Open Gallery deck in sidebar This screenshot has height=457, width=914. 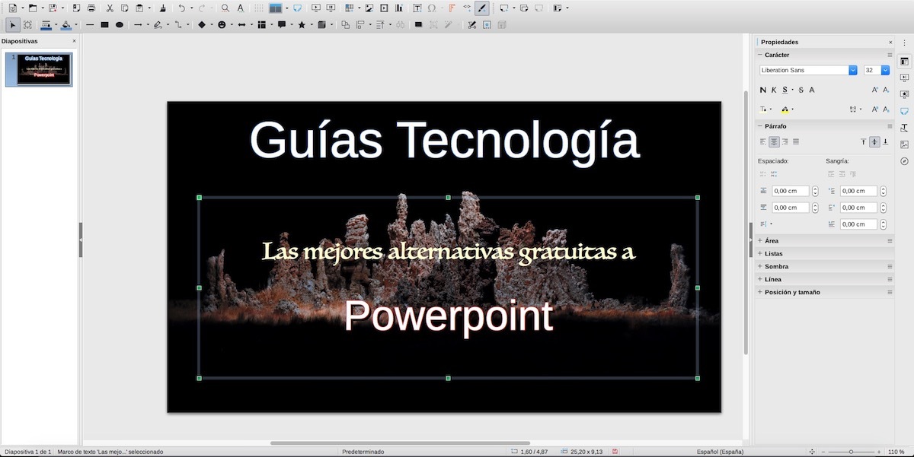pos(904,144)
